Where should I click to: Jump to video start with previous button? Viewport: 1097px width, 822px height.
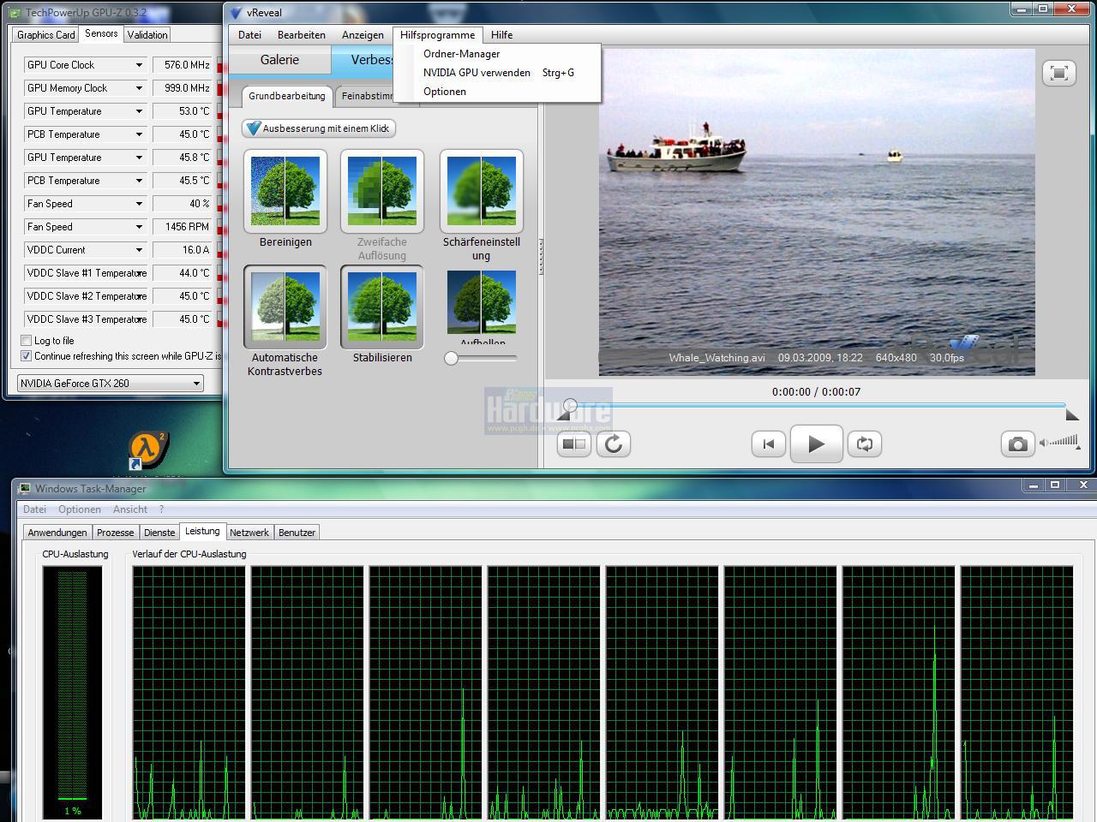coord(768,444)
